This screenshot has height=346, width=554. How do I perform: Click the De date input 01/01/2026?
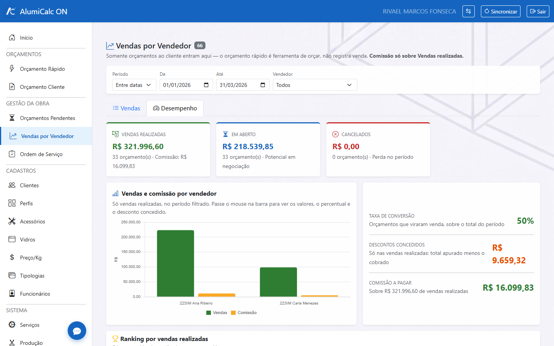[x=186, y=85]
